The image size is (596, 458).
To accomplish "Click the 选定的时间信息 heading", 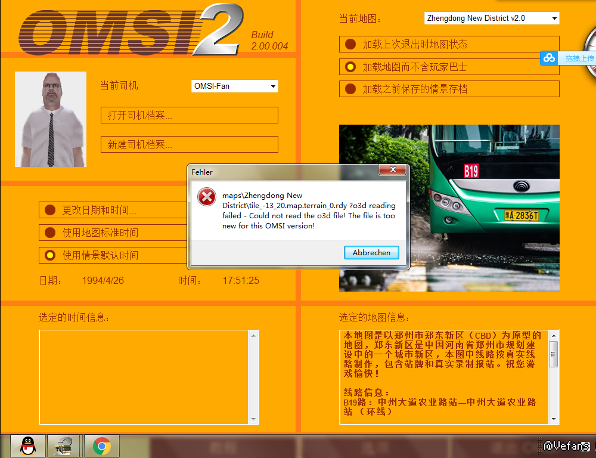I will [x=74, y=318].
